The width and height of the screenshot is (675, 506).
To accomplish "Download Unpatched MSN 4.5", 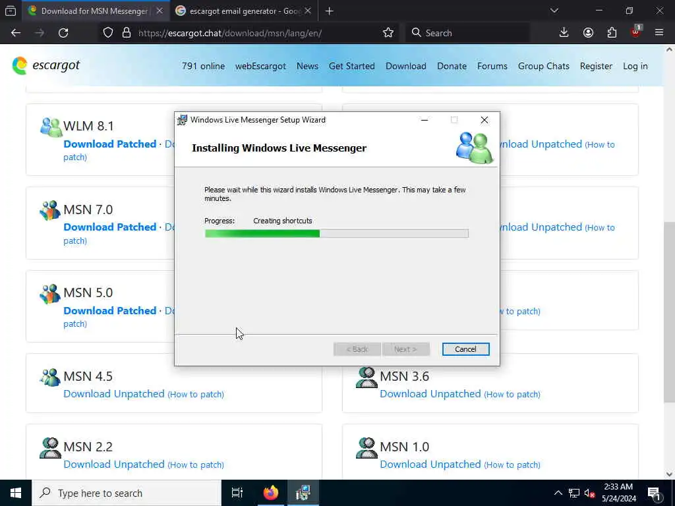I will pos(114,394).
